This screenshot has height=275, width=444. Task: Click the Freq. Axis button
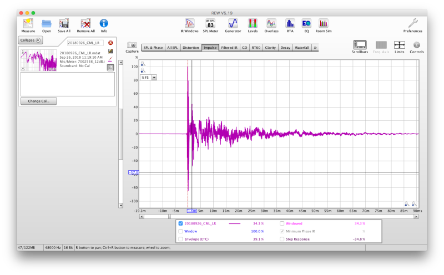pos(381,47)
